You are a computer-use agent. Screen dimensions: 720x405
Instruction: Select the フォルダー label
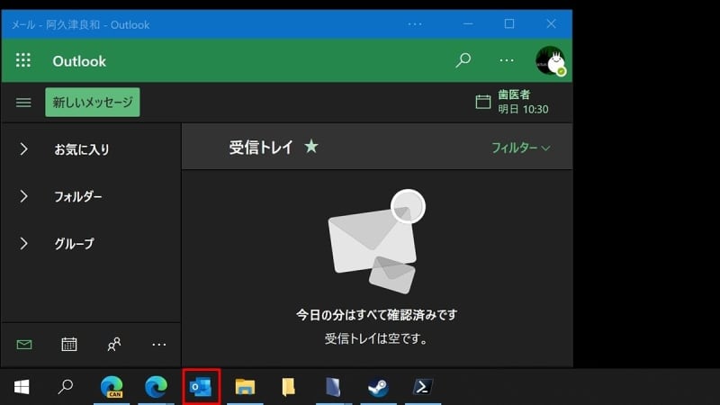pyautogui.click(x=78, y=196)
